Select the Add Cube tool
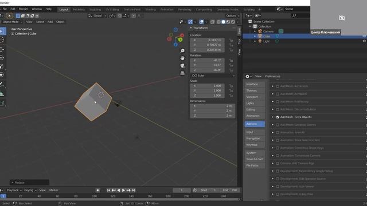 (x=2, y=103)
